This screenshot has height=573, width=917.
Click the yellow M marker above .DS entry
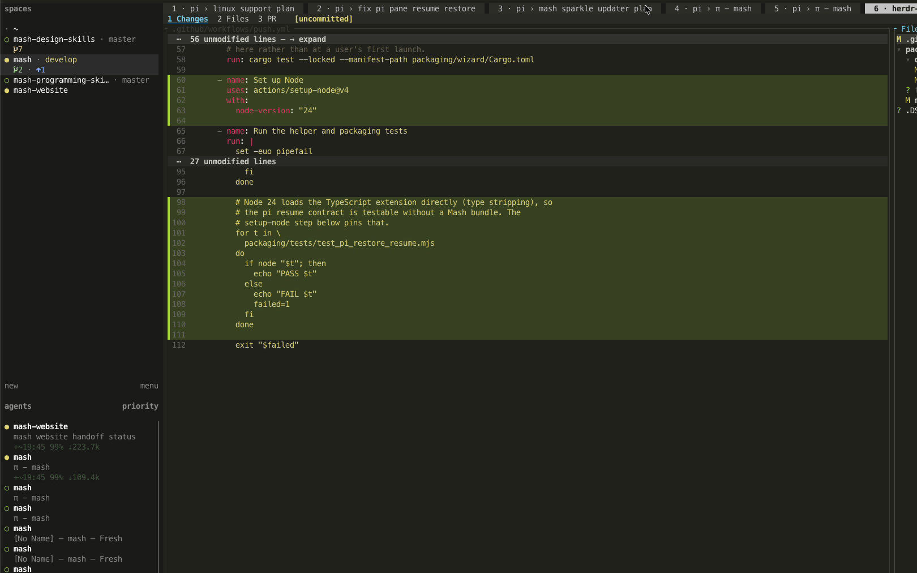click(x=908, y=101)
